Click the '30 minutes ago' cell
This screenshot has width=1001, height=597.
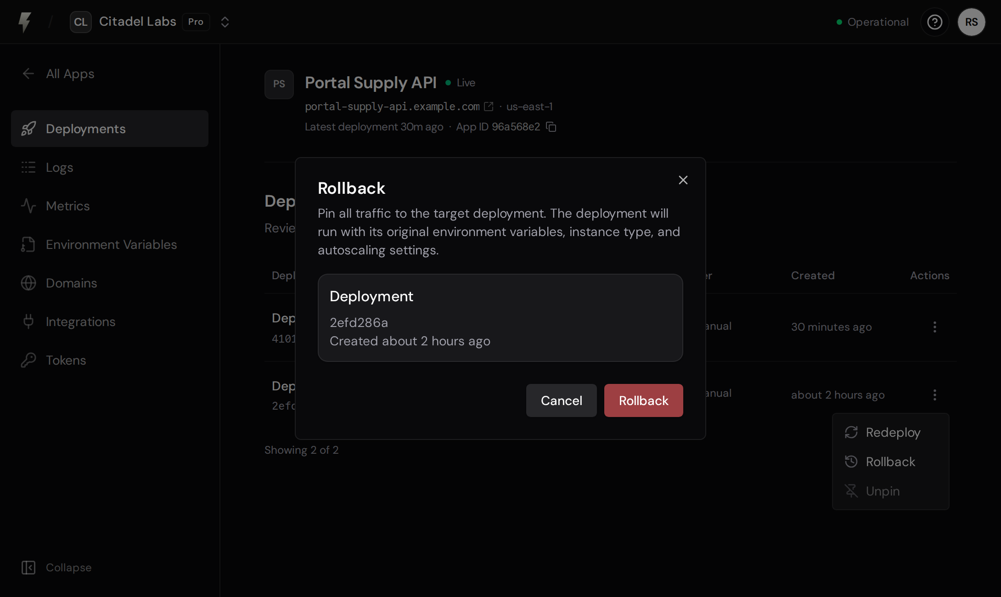(x=832, y=327)
